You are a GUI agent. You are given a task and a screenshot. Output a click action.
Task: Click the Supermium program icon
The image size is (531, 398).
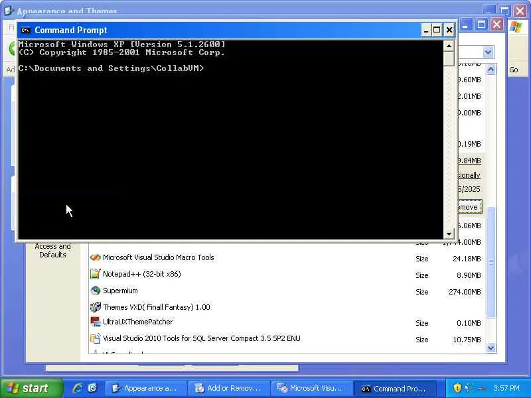(96, 291)
